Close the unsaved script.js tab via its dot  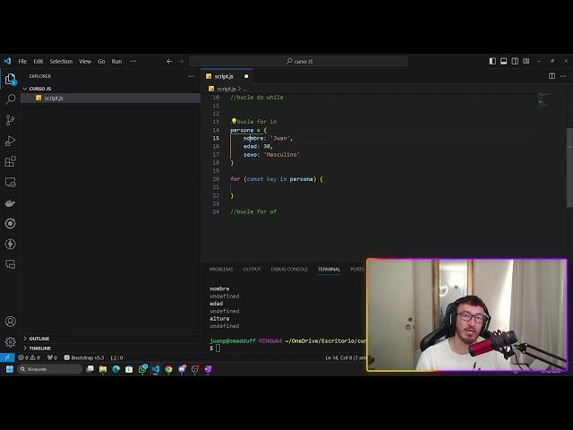246,76
